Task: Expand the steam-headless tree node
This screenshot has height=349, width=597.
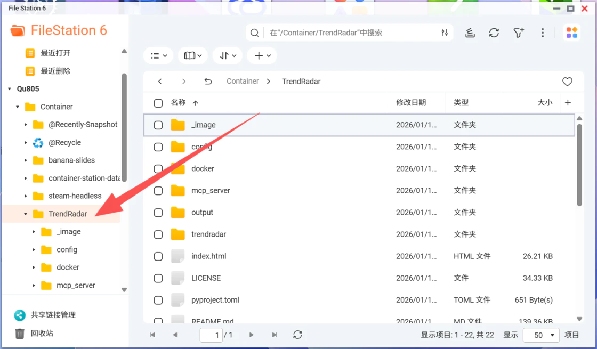Action: 26,196
